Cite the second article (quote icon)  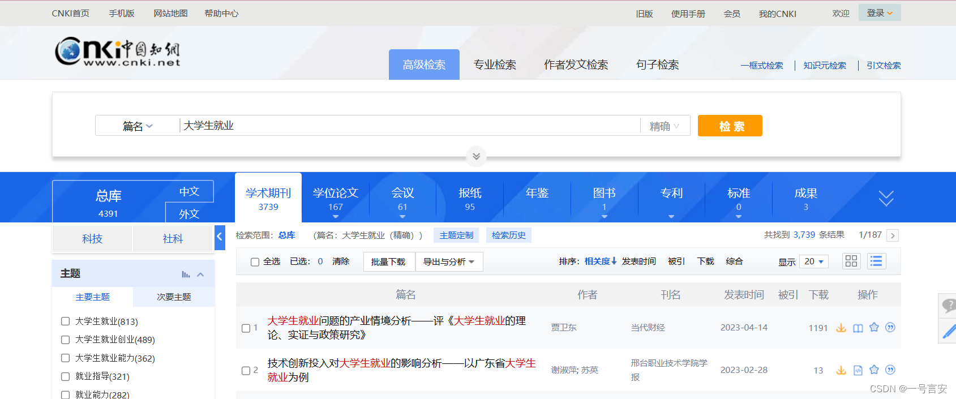(x=890, y=370)
